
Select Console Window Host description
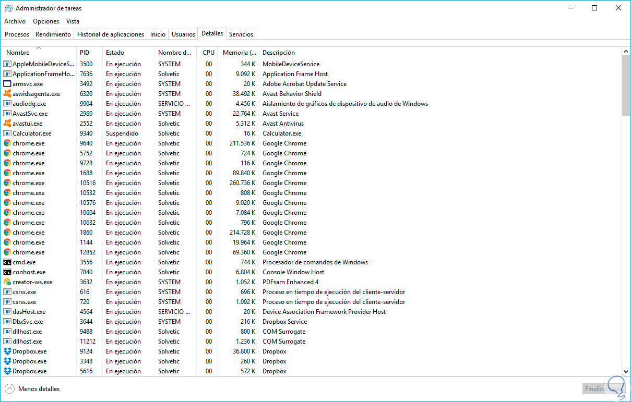[x=293, y=272]
